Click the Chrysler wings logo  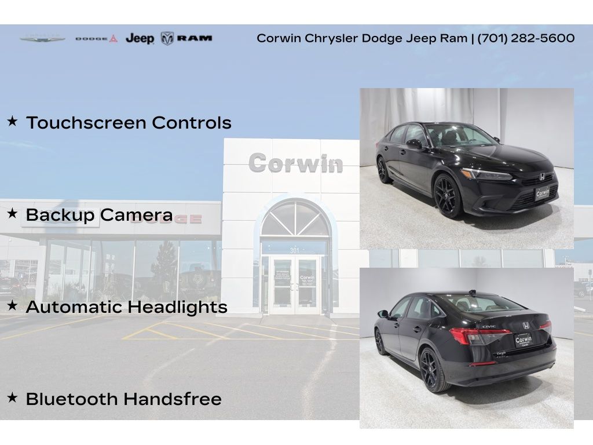coord(43,39)
